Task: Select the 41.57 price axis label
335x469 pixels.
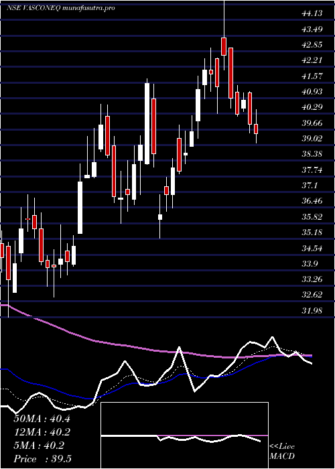Action: [x=312, y=76]
